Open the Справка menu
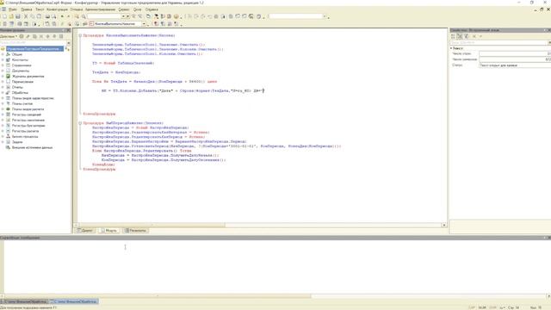This screenshot has width=551, height=310. click(x=152, y=9)
